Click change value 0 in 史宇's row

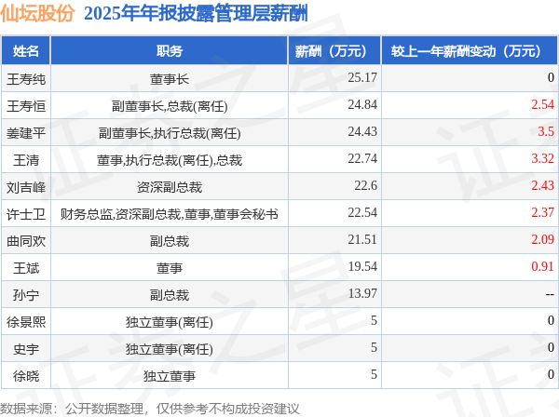551,348
